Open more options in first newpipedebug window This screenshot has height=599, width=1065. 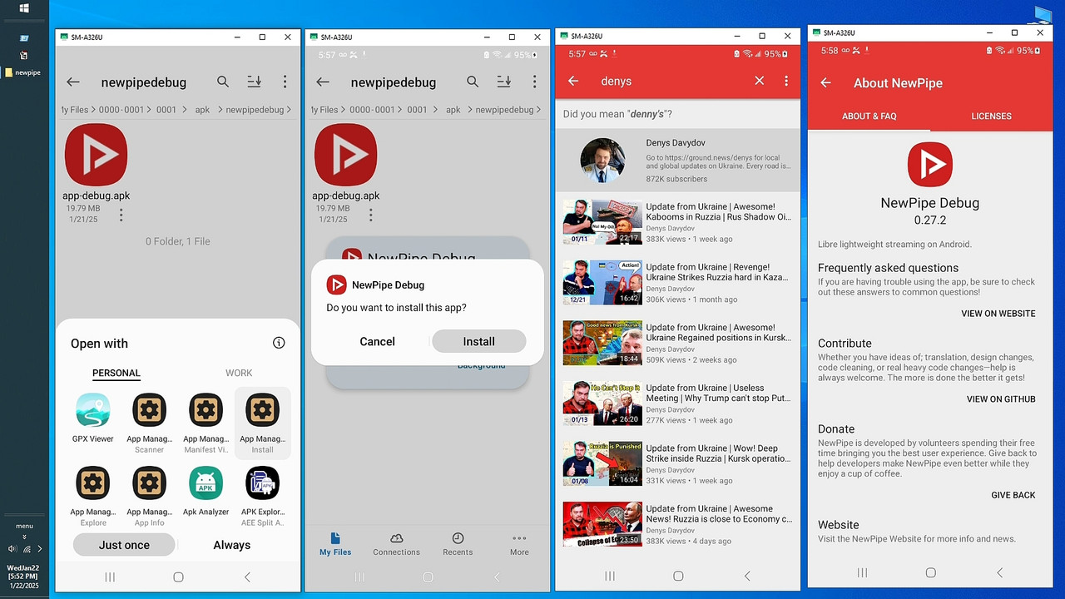[x=285, y=82]
